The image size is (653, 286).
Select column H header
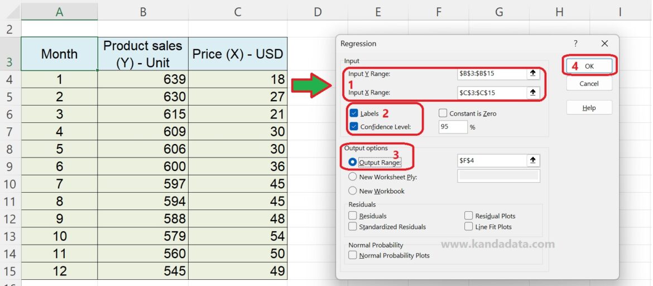[x=559, y=12]
